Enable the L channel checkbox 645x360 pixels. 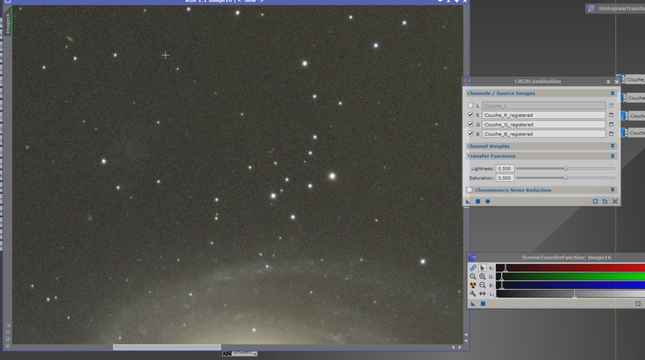(470, 106)
